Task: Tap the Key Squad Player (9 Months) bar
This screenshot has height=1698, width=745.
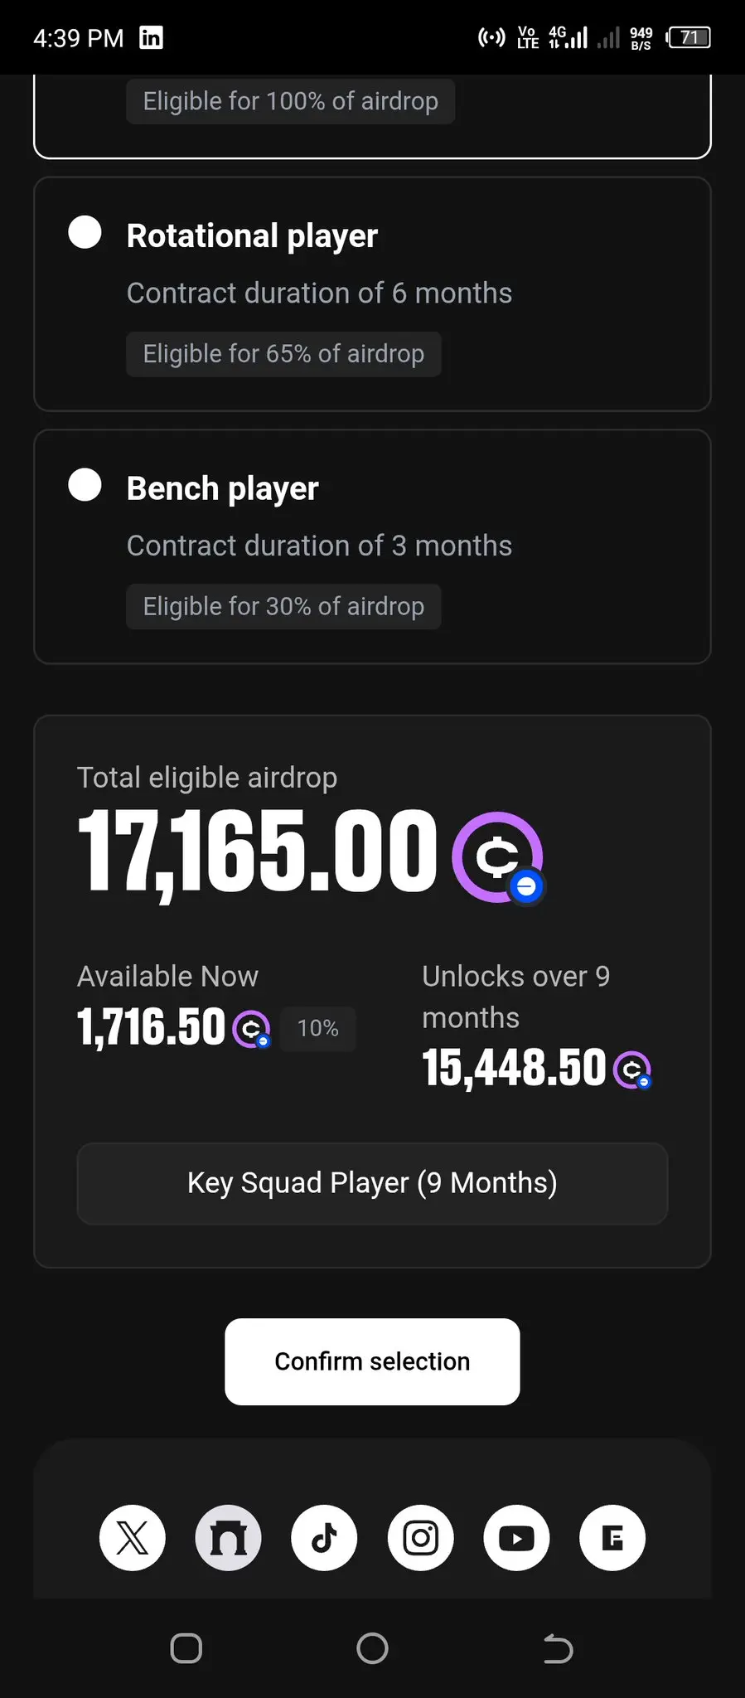Action: [x=372, y=1183]
